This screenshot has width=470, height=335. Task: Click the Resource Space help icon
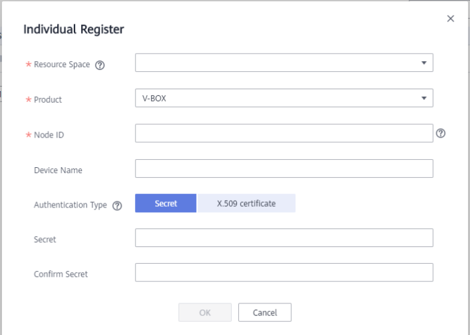[100, 65]
